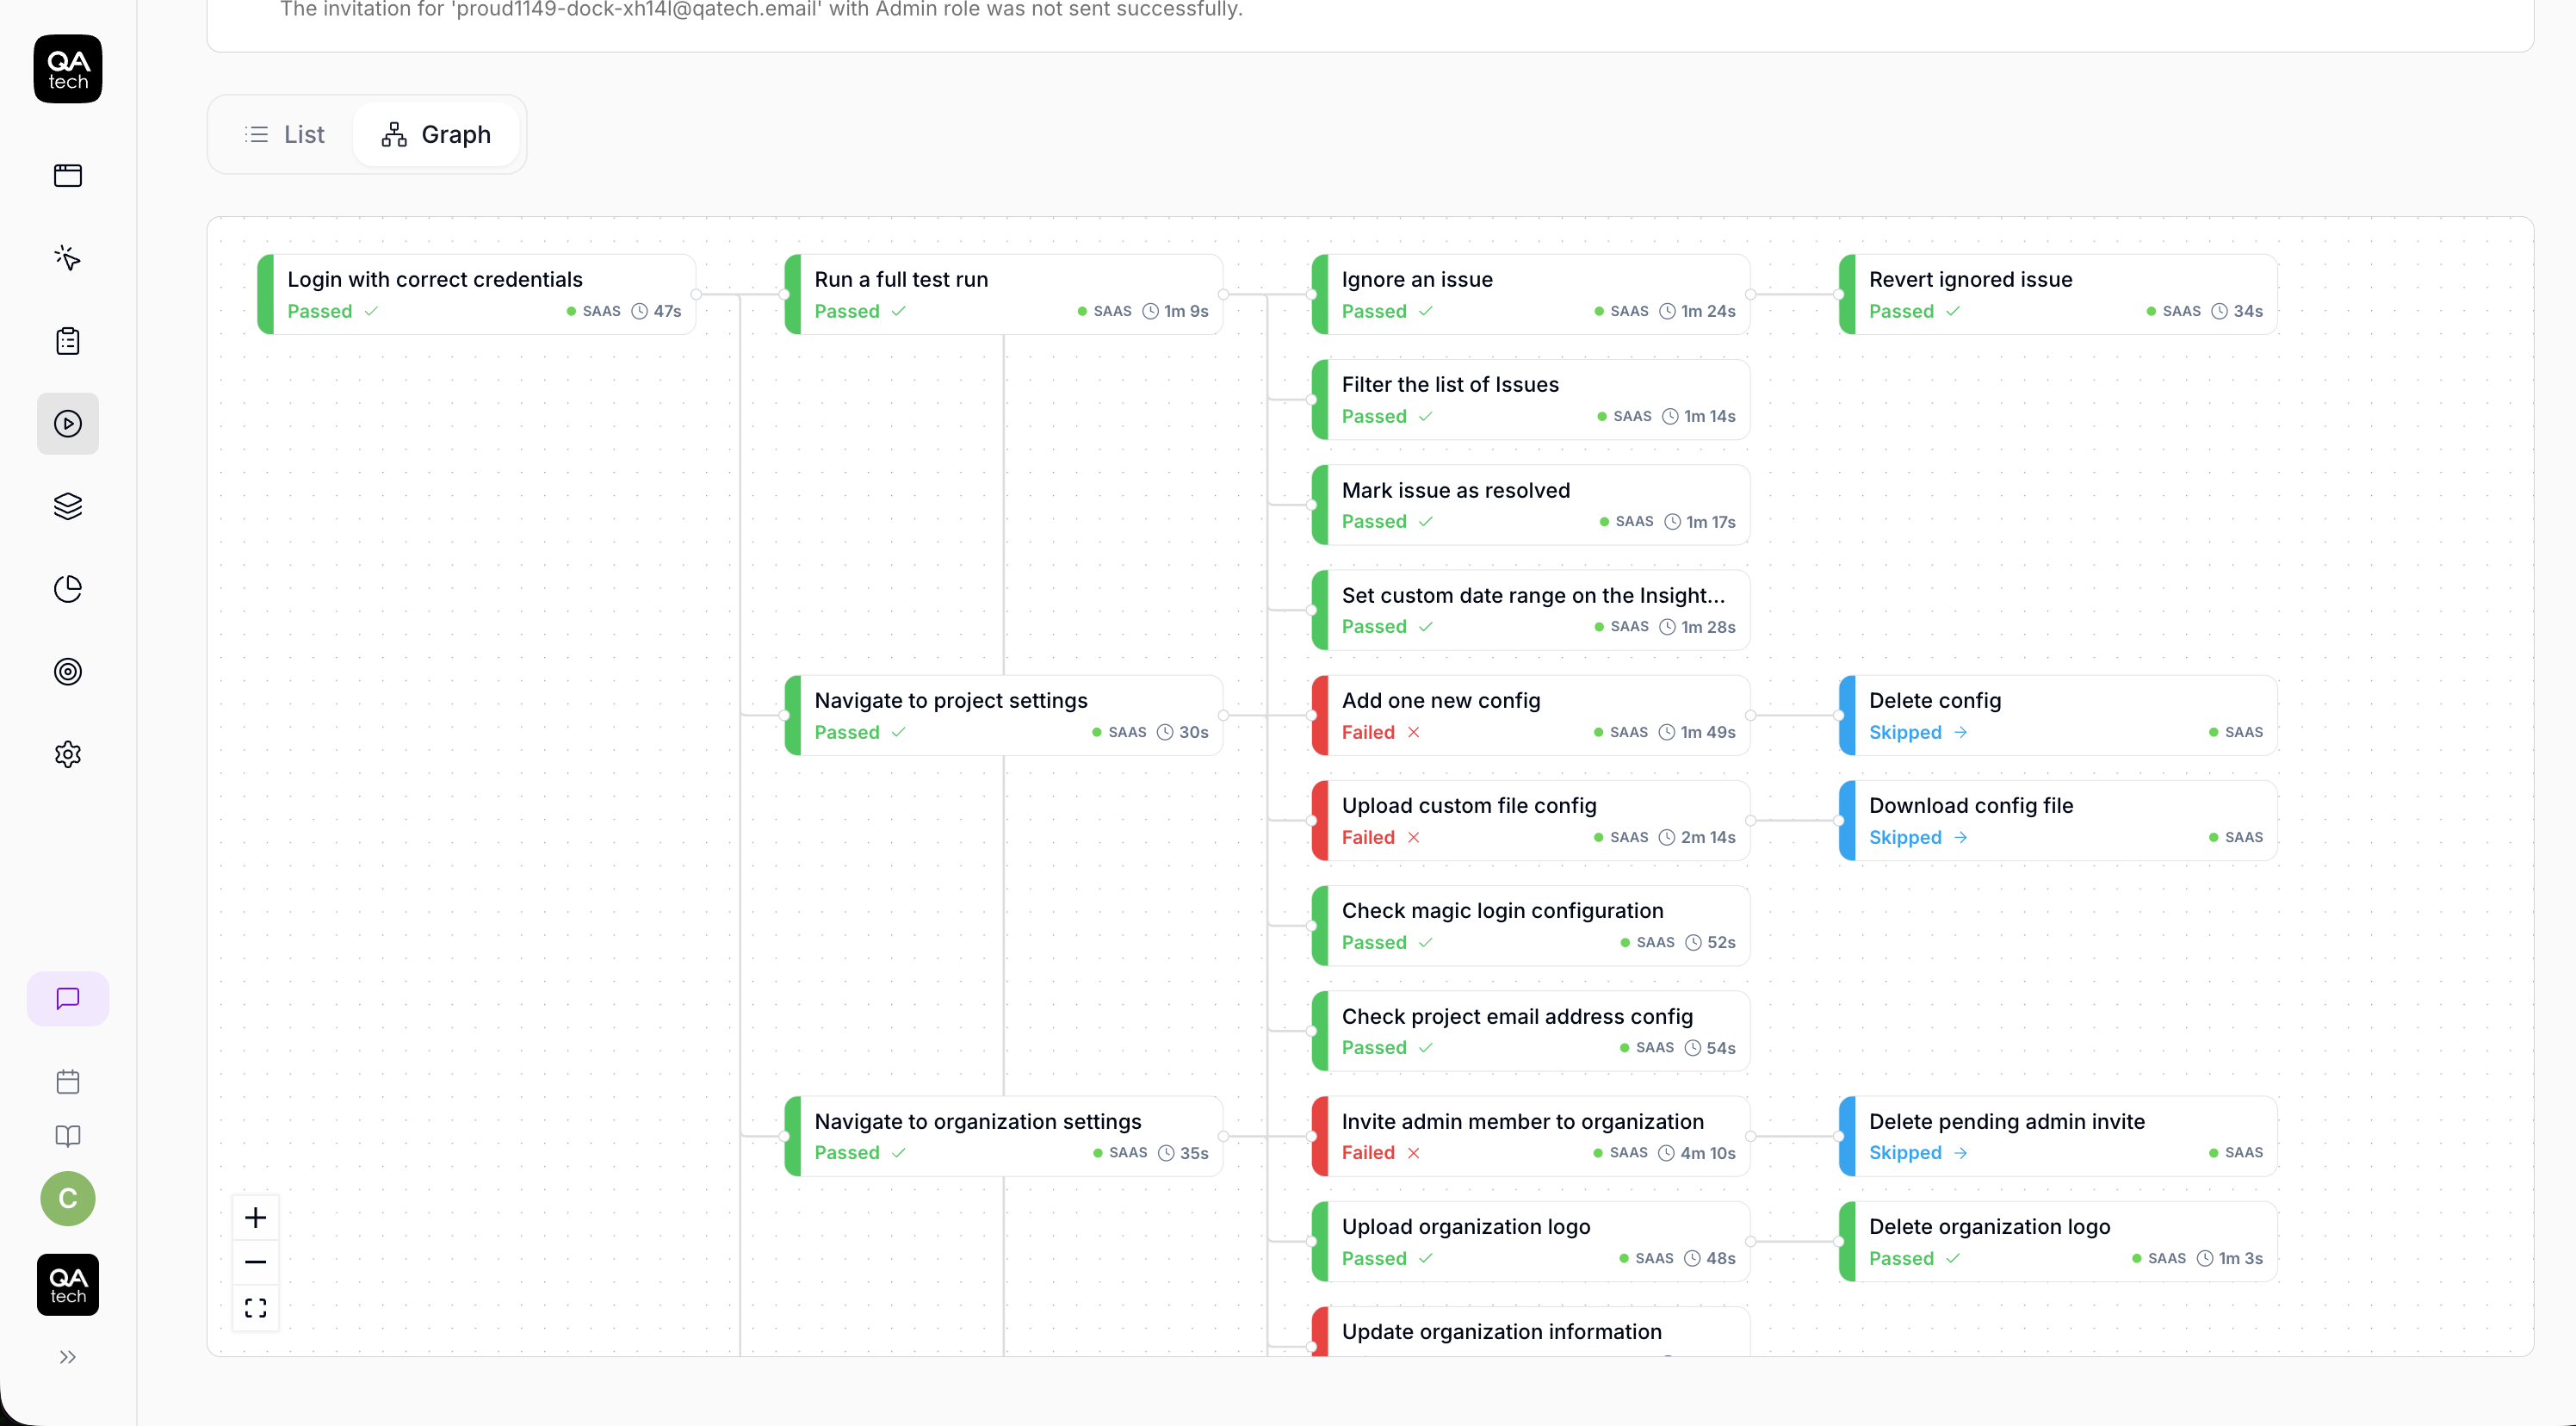Open the clipboard checklist sidebar icon
2576x1426 pixels.
pos(68,341)
